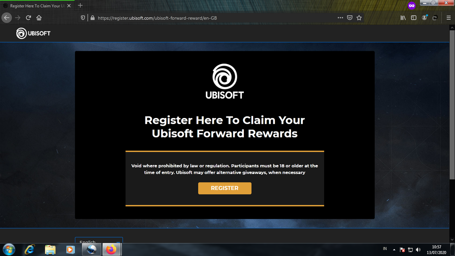
Task: Open the English language dropdown
Action: pos(99,240)
